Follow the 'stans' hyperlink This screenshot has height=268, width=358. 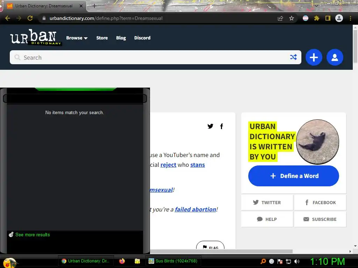(x=198, y=165)
